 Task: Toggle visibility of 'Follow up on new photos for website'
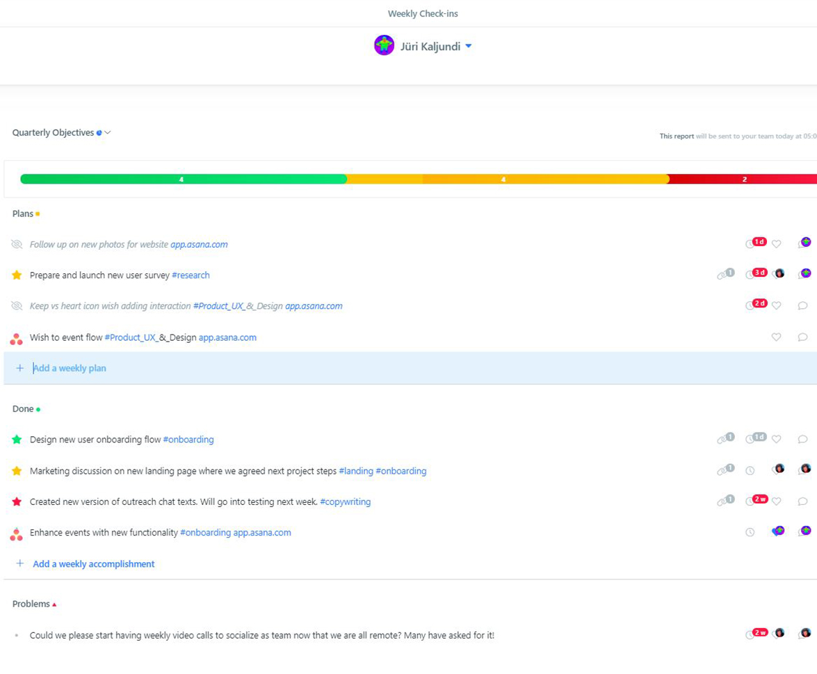pyautogui.click(x=17, y=244)
